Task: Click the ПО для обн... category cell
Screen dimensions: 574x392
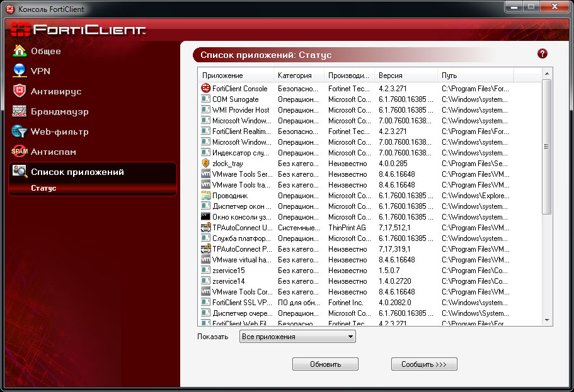Action: 299,303
